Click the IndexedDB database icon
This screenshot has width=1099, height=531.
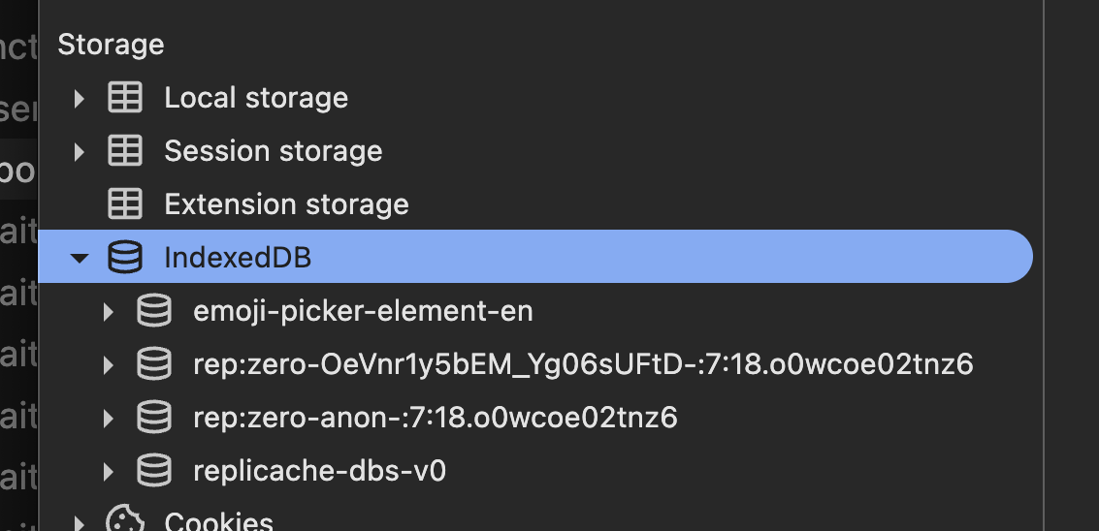pyautogui.click(x=124, y=258)
